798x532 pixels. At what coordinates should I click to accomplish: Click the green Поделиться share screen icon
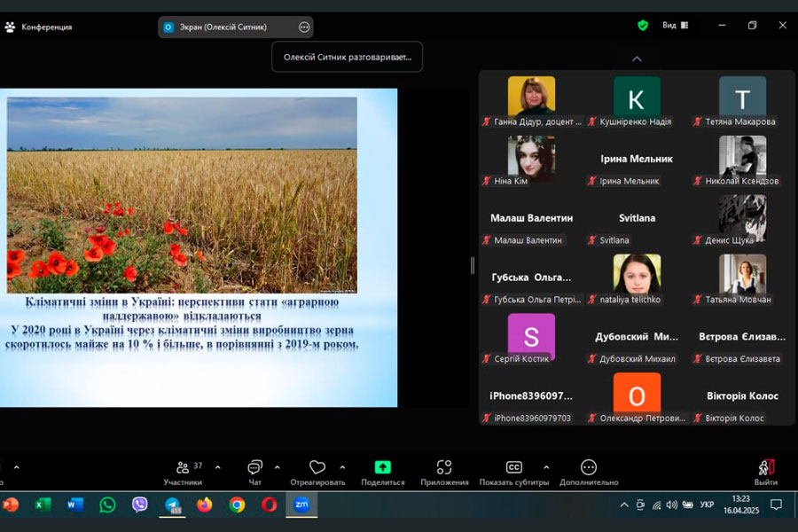pyautogui.click(x=382, y=468)
